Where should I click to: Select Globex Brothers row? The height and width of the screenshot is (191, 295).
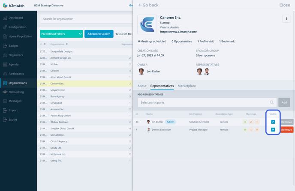coord(85,122)
